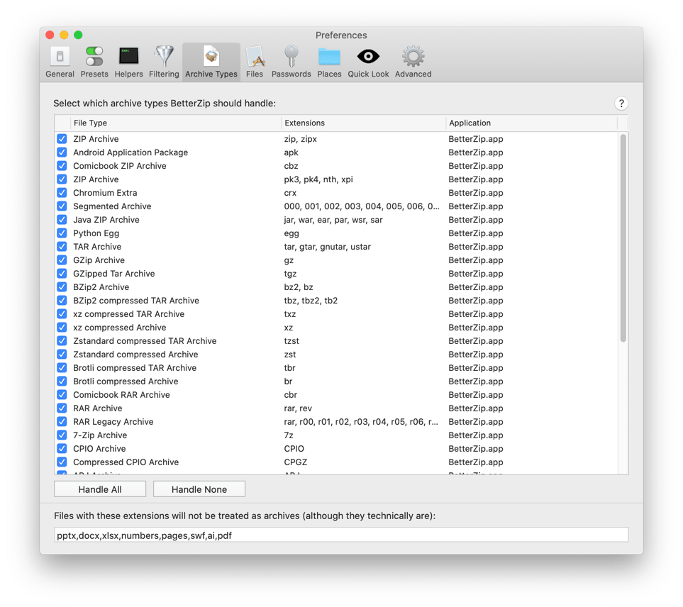
Task: Open the General preferences pane icon
Action: pos(60,57)
